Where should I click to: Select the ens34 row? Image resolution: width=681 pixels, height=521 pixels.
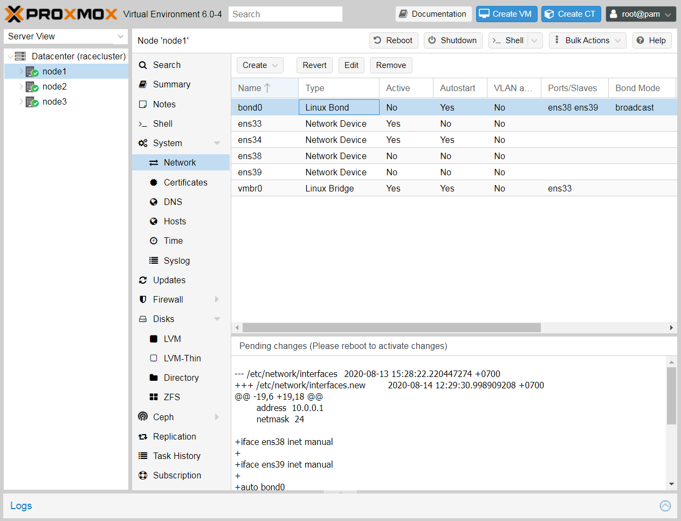(x=454, y=140)
